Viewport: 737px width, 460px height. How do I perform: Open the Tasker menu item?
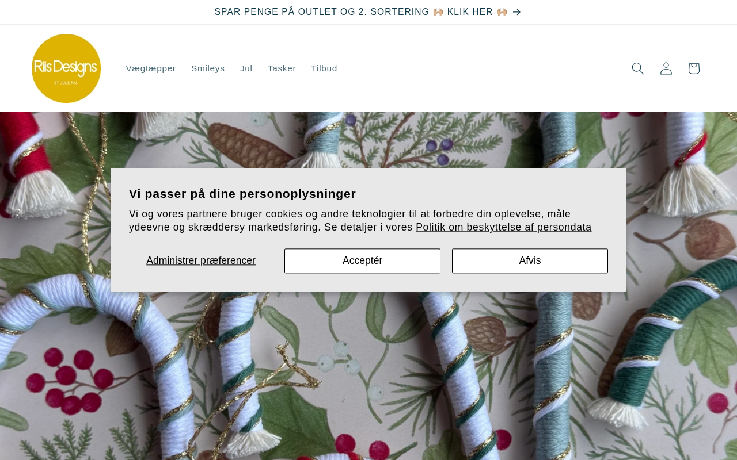coord(282,68)
